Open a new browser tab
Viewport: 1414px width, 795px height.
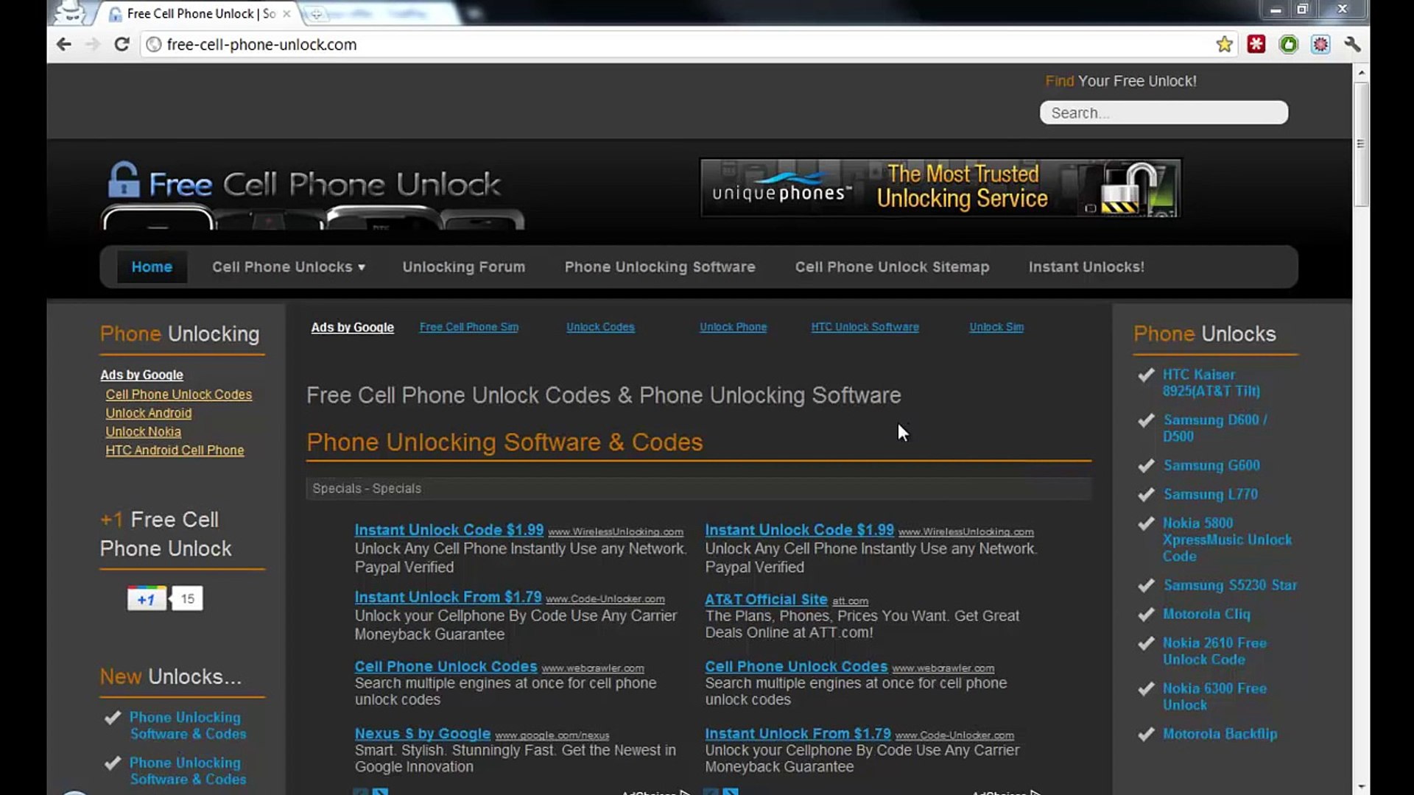coord(317,13)
